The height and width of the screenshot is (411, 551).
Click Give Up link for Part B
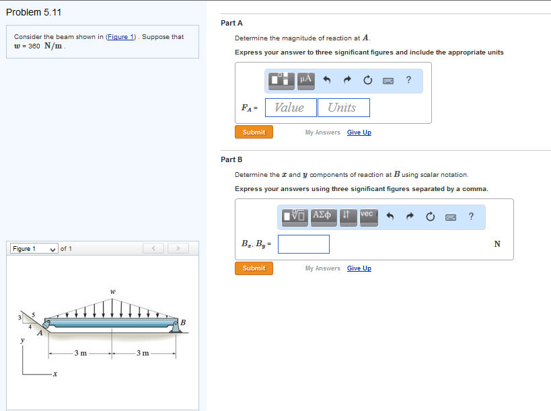point(359,268)
